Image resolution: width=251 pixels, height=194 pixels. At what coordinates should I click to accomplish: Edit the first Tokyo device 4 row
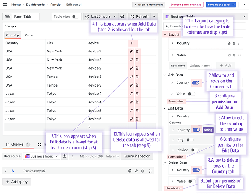tap(131, 94)
